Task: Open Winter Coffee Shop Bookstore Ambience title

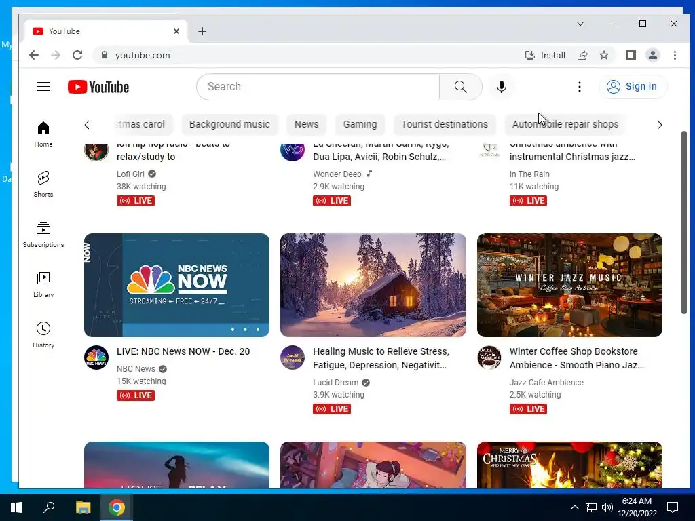Action: (576, 358)
